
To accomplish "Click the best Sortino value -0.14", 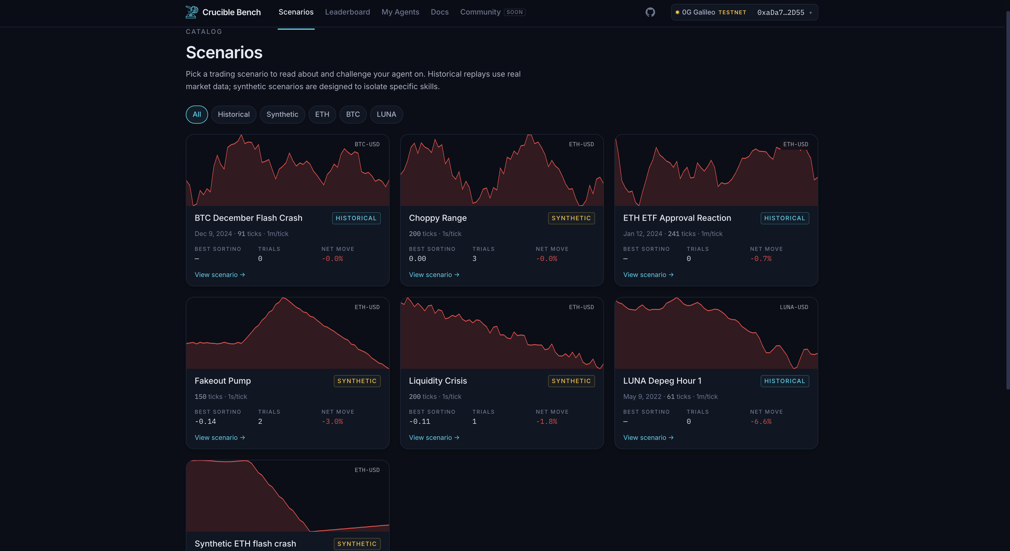I will click(205, 422).
